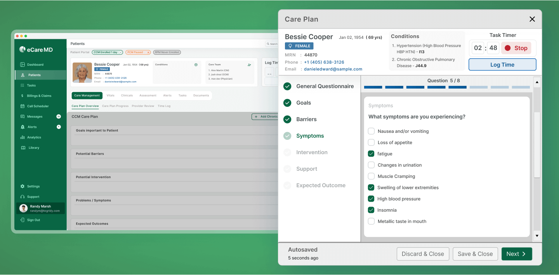Select the Metallic taste in mouth symptom
The image size is (559, 275).
371,221
